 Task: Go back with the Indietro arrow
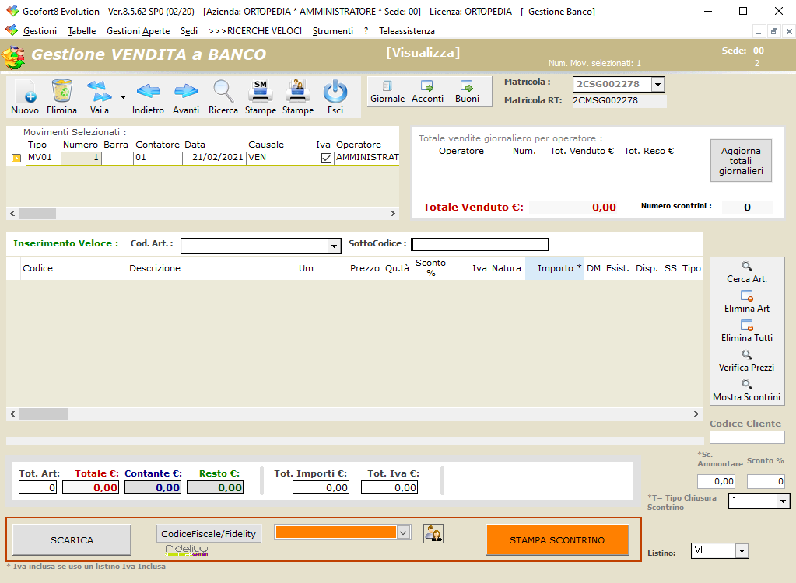pos(148,93)
